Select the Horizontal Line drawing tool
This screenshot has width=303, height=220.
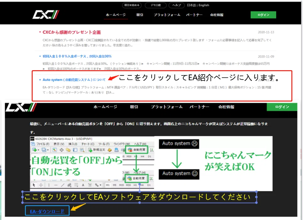(x=56, y=185)
